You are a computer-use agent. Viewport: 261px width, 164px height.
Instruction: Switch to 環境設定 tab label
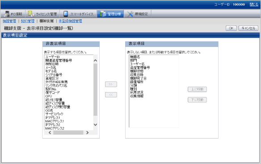[x=141, y=14]
